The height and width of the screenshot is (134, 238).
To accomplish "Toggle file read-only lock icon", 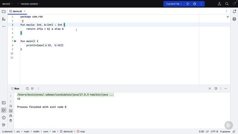I will 234,131.
